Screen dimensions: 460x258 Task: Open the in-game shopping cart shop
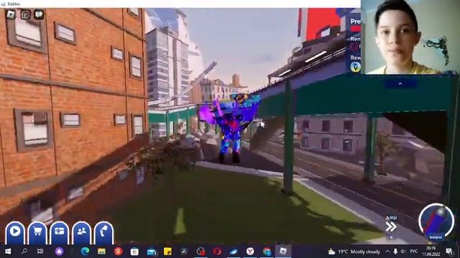click(37, 233)
